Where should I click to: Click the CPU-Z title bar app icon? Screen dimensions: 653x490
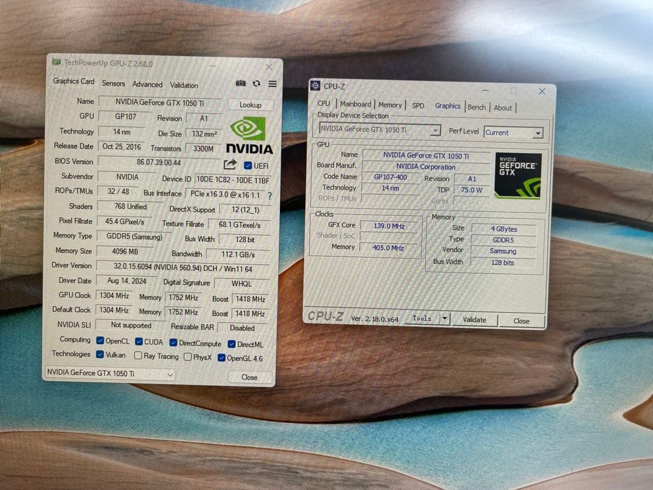pos(316,86)
